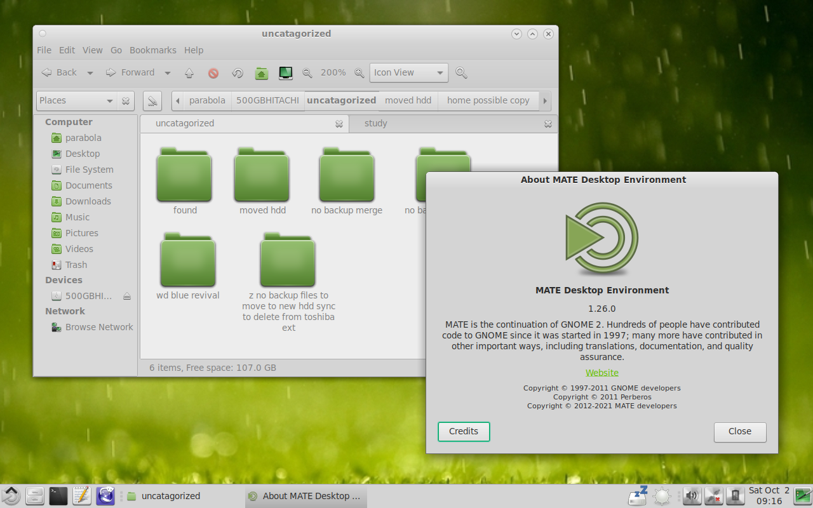Open the Back history dropdown arrow

[90, 73]
